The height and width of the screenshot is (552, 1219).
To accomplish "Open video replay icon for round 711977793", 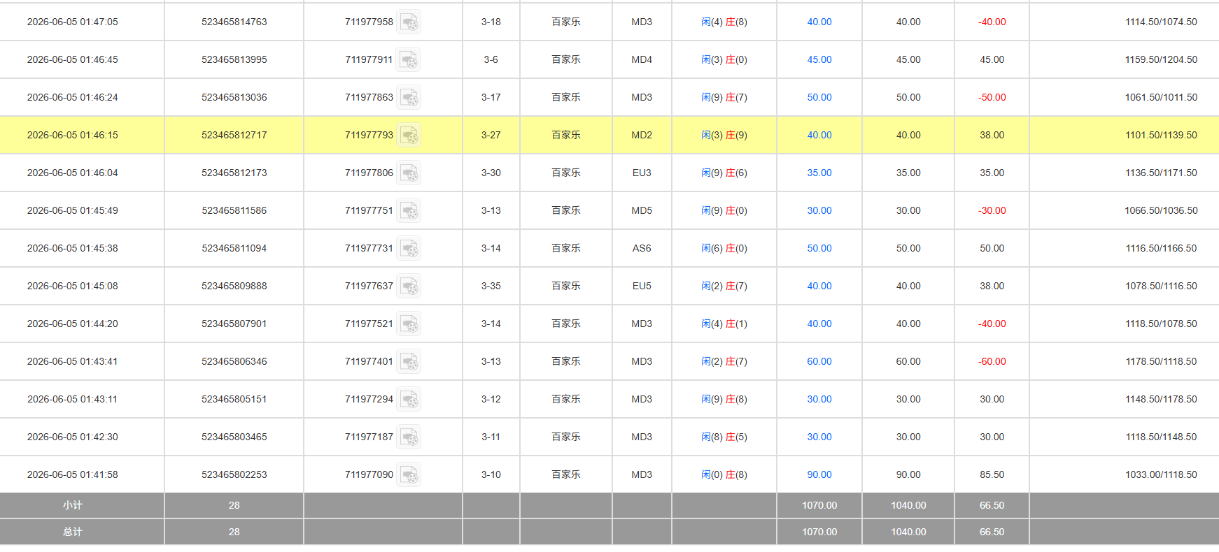I will [x=409, y=136].
